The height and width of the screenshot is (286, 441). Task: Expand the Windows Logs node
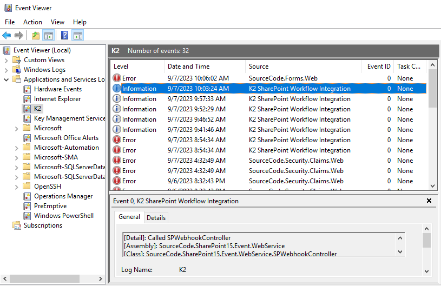coord(6,70)
